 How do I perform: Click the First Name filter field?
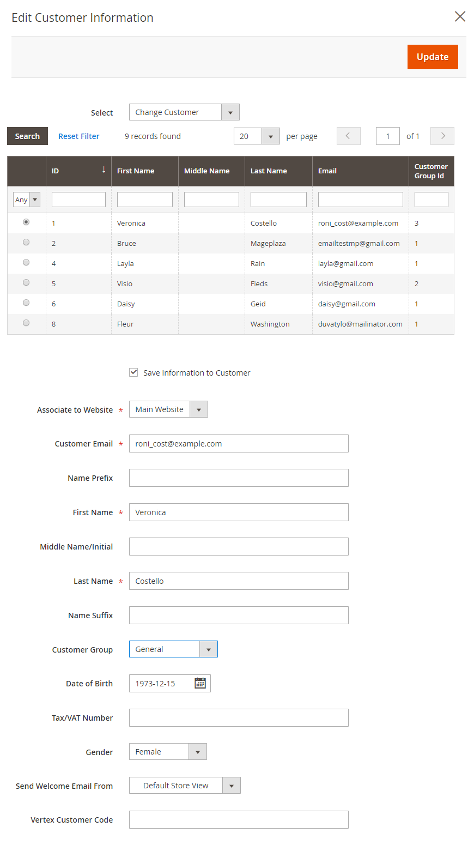(x=144, y=200)
